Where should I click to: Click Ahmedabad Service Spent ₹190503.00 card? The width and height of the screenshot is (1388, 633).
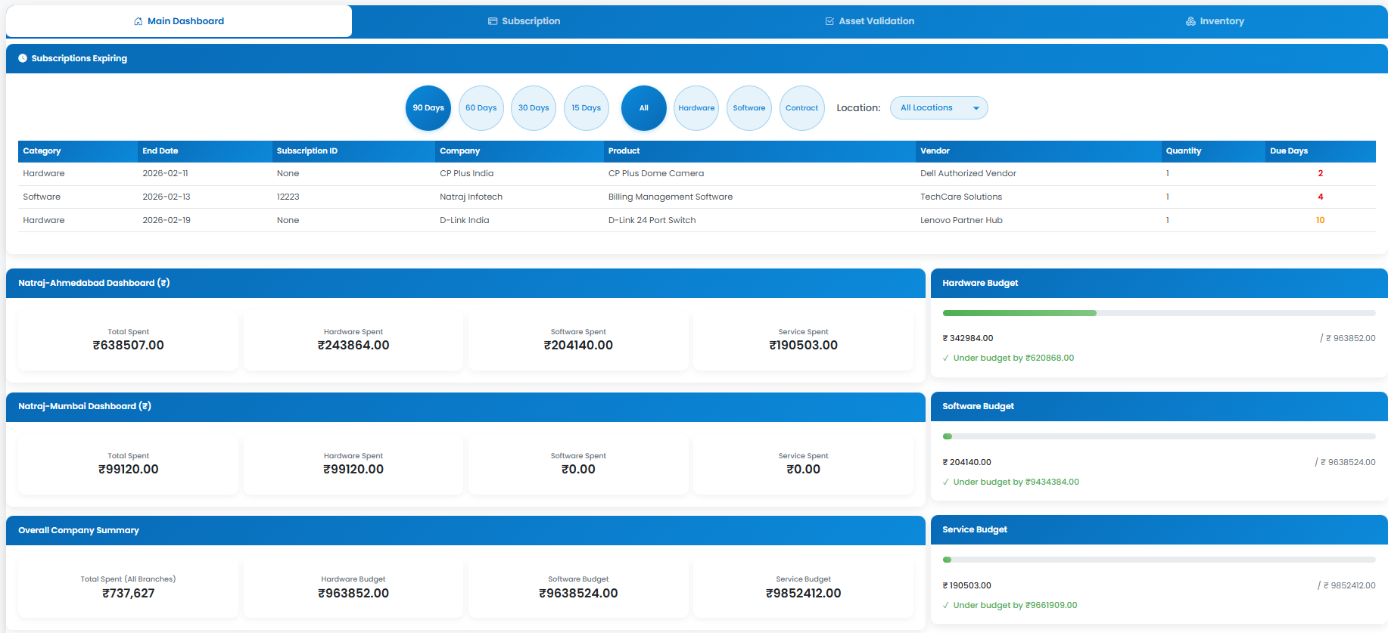[804, 340]
